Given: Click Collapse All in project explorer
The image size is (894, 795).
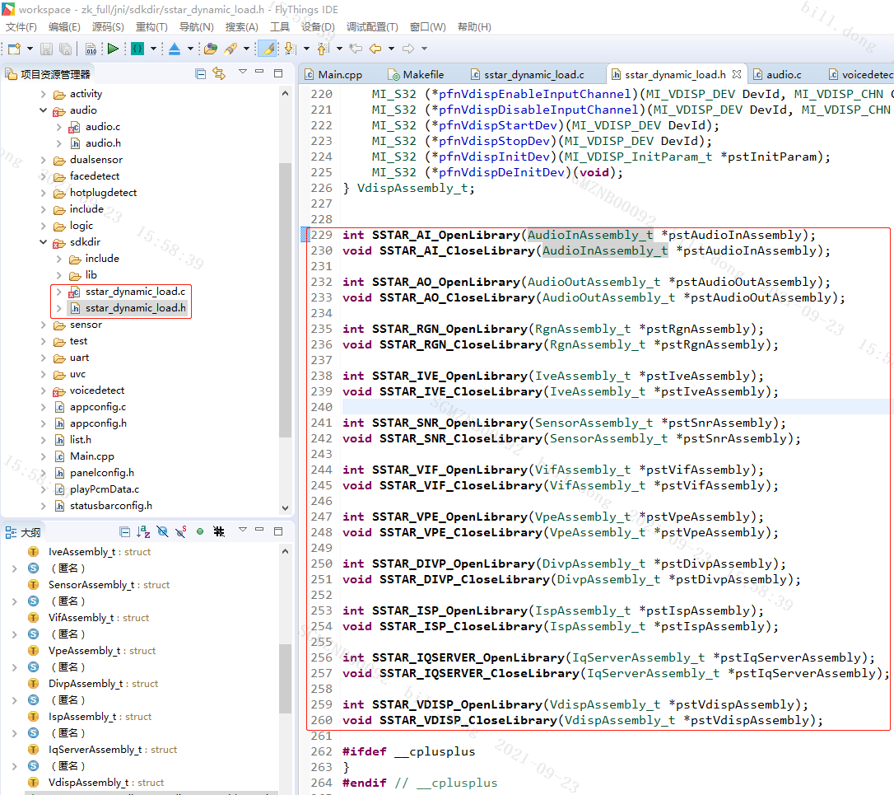Looking at the screenshot, I should pyautogui.click(x=201, y=74).
